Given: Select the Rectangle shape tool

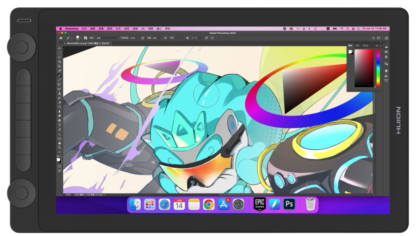Looking at the screenshot, I should (59, 138).
